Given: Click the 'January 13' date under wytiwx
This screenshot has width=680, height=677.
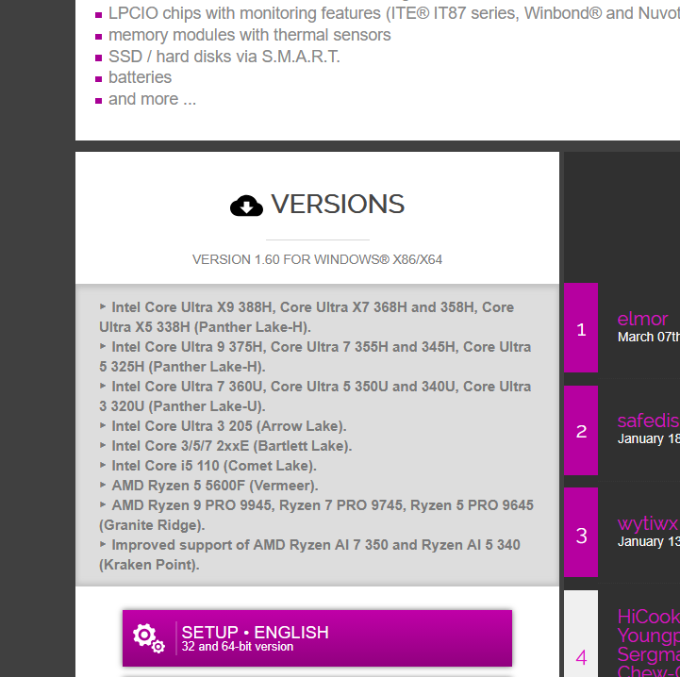Looking at the screenshot, I should (x=648, y=541).
